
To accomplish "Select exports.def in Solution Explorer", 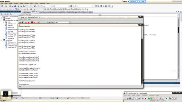I will (11, 27).
